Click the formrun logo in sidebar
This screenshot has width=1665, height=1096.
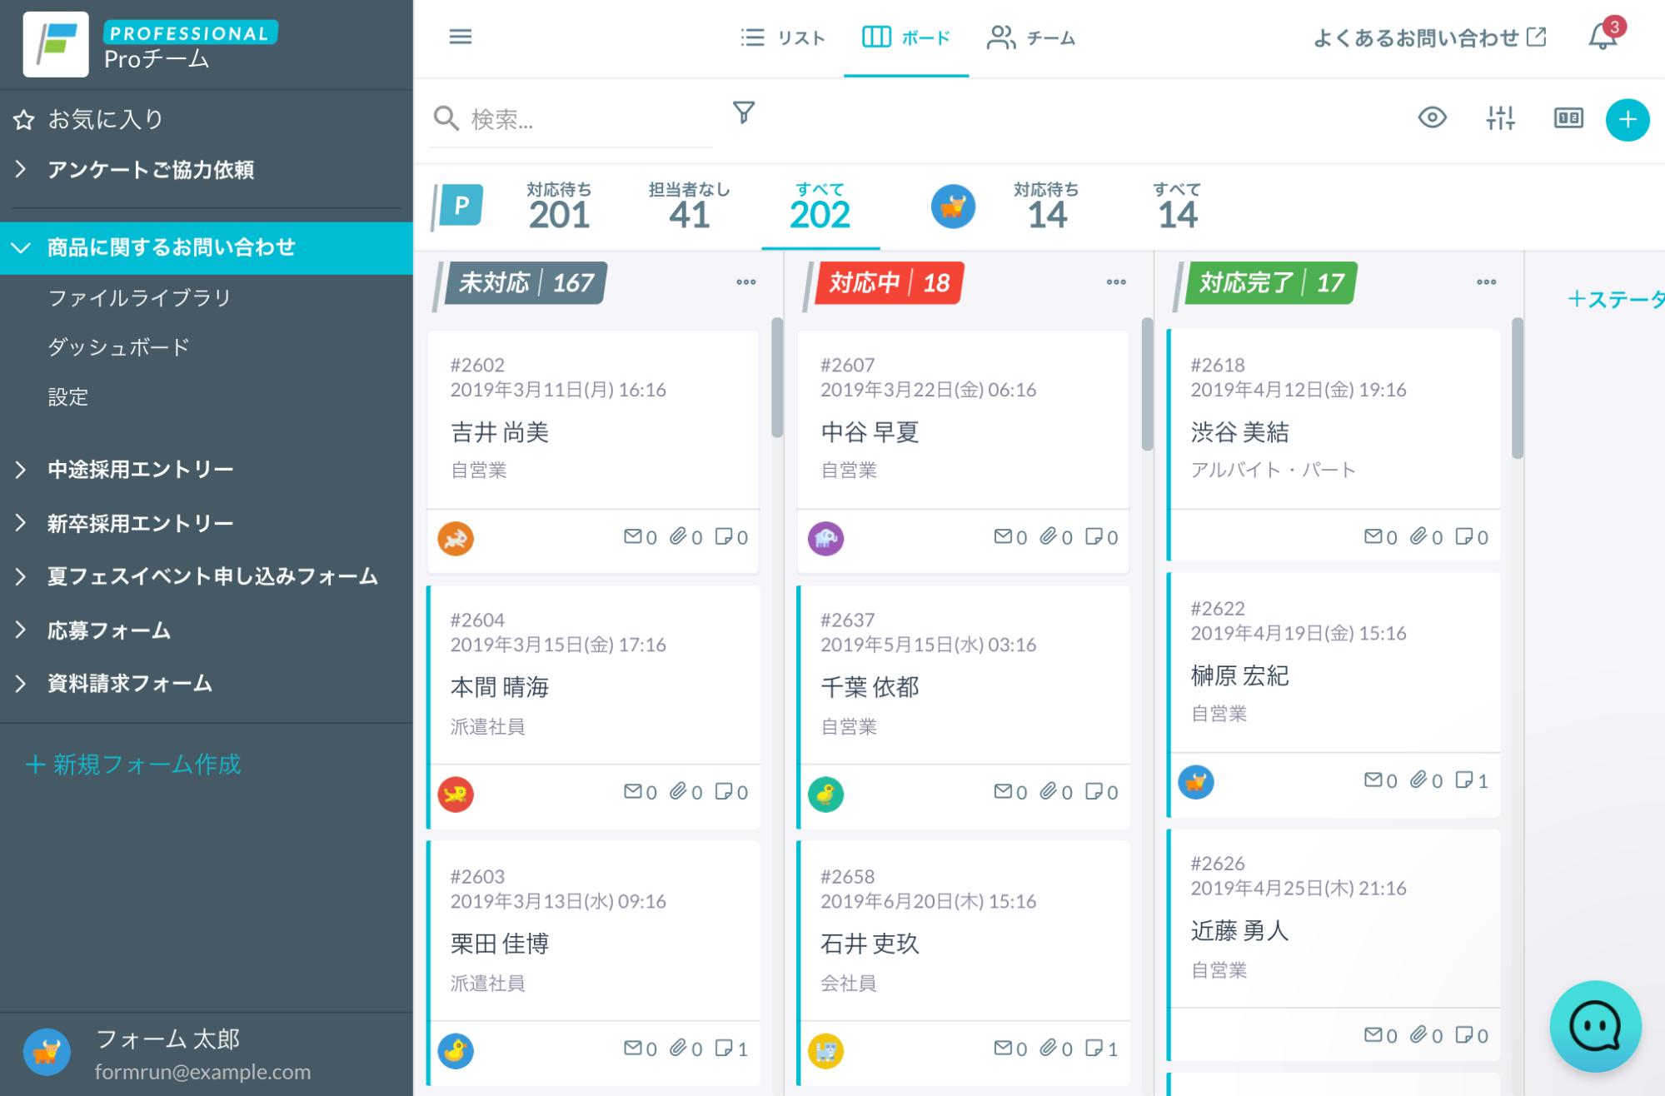click(56, 44)
